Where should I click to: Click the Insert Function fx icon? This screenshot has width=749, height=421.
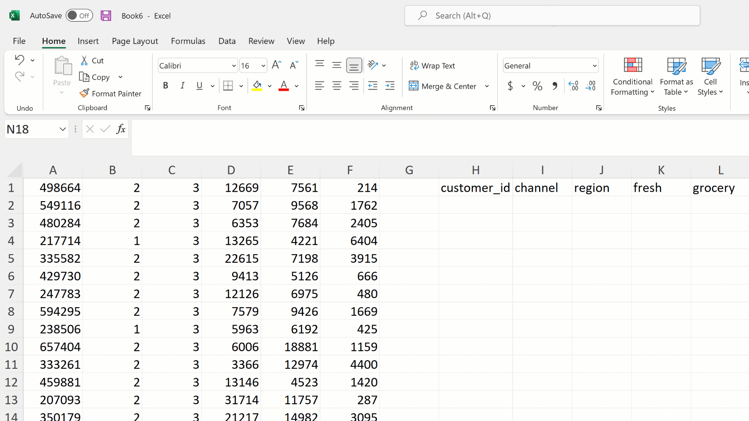(121, 129)
